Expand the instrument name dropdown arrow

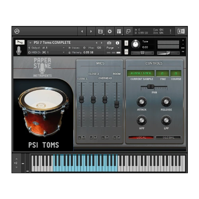[30, 43]
